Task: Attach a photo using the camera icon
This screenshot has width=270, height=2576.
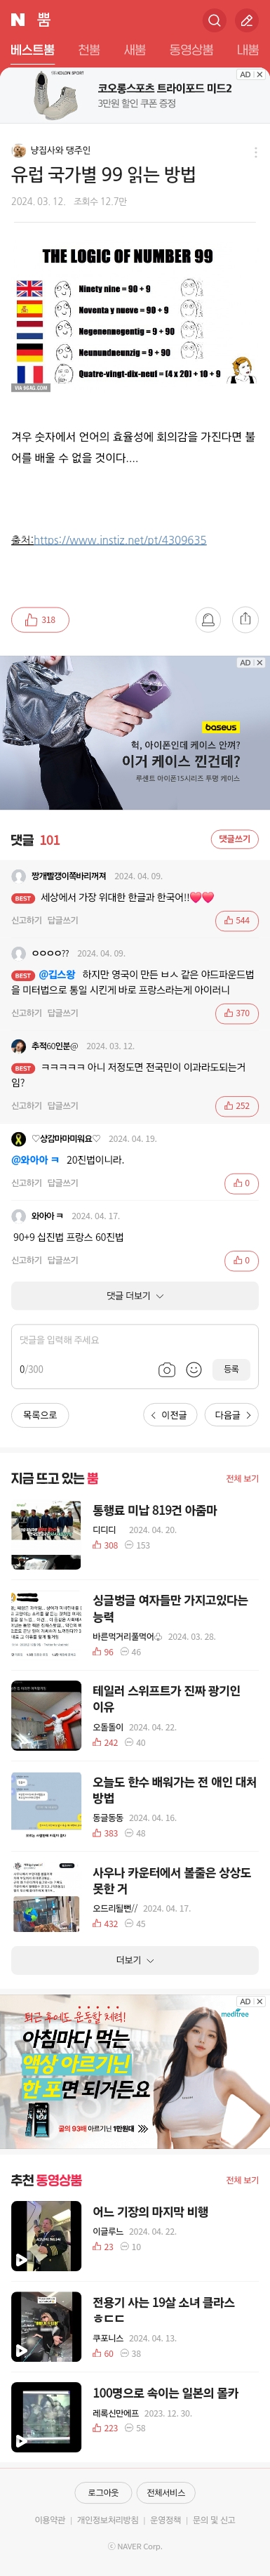Action: point(167,1369)
